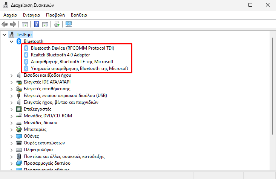Expand the Μονάδες δίσκου category

click(11, 123)
